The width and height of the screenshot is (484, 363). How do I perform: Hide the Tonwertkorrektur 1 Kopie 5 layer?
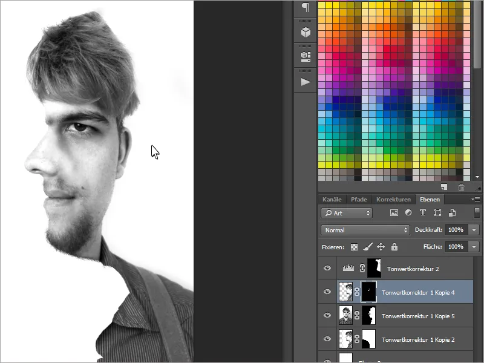click(327, 315)
